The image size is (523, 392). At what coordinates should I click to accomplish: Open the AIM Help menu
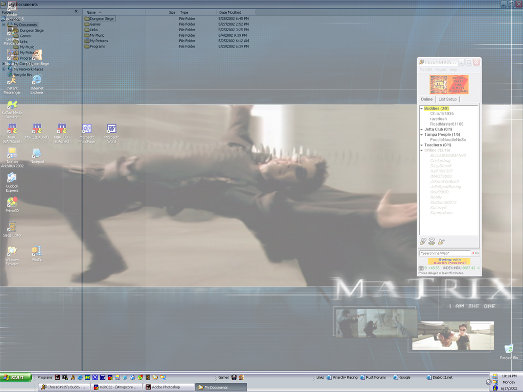[453, 69]
